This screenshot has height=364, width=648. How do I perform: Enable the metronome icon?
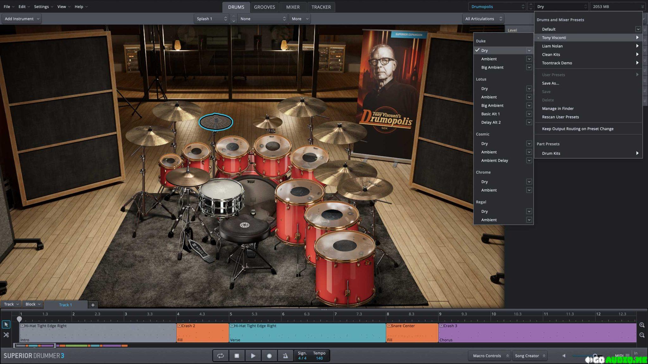coord(285,356)
